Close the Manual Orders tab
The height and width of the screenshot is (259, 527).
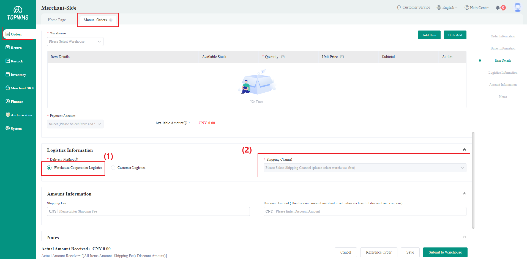[111, 20]
